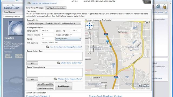Open the Devices resource link in sidebar
Viewport: 173px width, 97px height.
tap(8, 57)
